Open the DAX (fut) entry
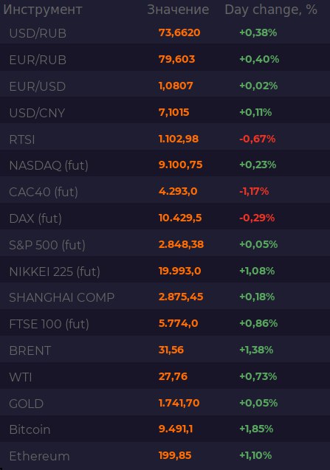330x470 pixels. (165, 218)
